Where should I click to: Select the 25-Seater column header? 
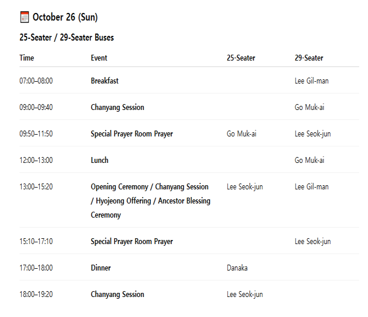(241, 58)
